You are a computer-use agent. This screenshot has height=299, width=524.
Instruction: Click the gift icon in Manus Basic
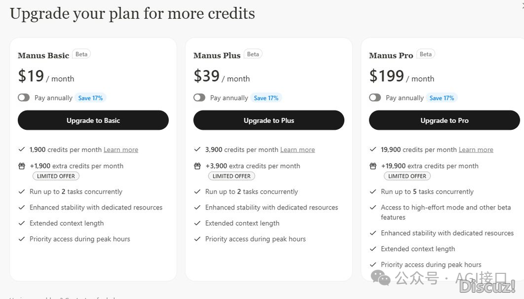tap(21, 166)
